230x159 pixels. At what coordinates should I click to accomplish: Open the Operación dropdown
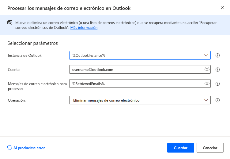pos(140,100)
